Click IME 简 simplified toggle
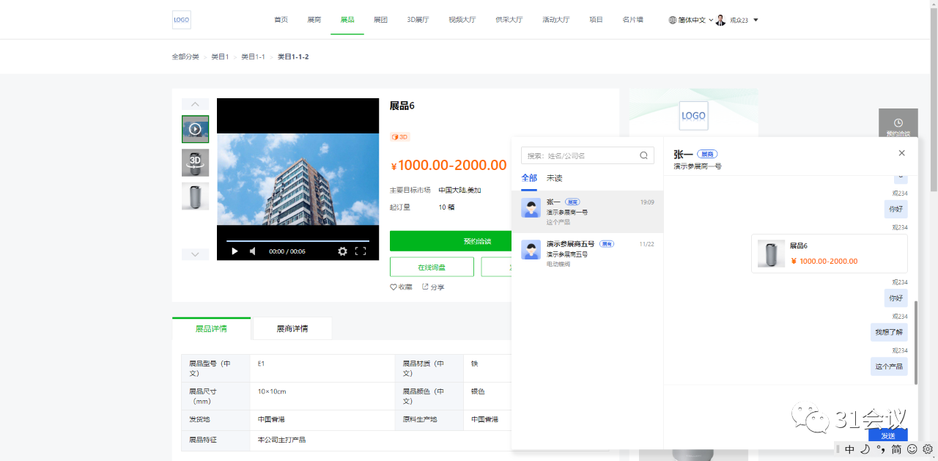The width and height of the screenshot is (938, 461). tap(896, 449)
